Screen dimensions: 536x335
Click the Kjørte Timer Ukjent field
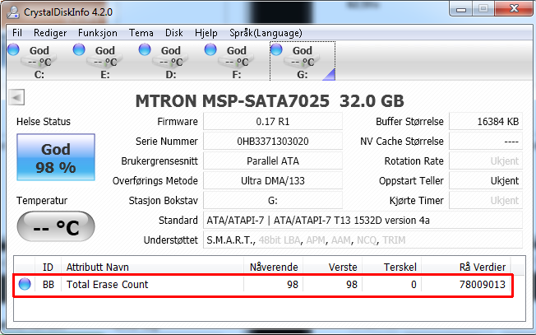pyautogui.click(x=486, y=201)
